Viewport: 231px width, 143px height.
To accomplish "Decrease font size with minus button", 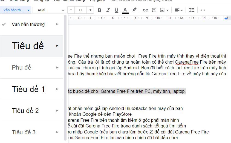I will [x=71, y=10].
